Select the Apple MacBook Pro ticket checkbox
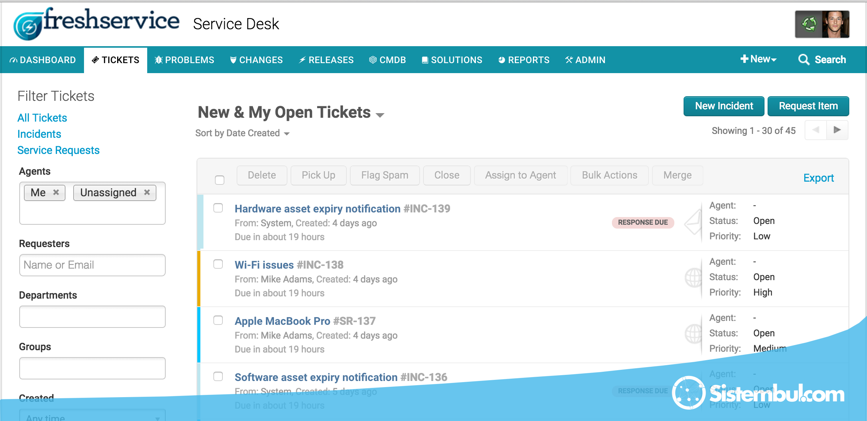 (x=218, y=320)
